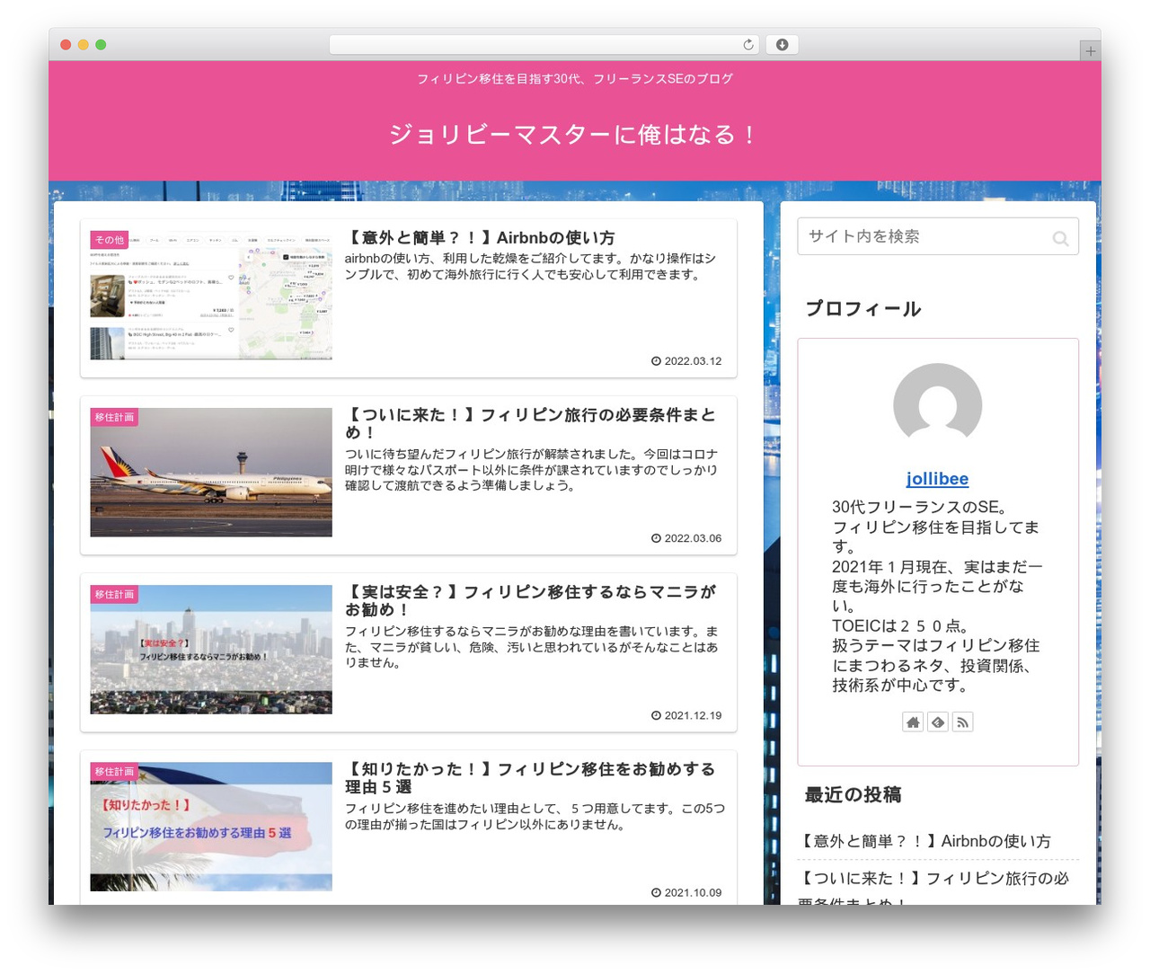The image size is (1150, 974).
Task: Click the browser reload icon
Action: click(x=747, y=45)
